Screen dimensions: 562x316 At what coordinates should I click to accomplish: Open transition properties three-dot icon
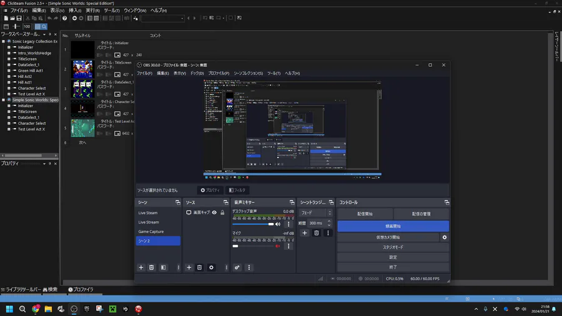pyautogui.click(x=328, y=233)
